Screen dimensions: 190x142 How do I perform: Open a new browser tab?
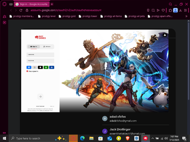[52, 4]
